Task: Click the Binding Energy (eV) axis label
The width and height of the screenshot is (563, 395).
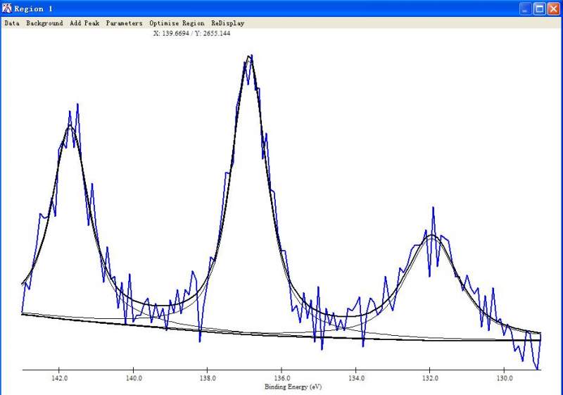Action: pyautogui.click(x=293, y=387)
